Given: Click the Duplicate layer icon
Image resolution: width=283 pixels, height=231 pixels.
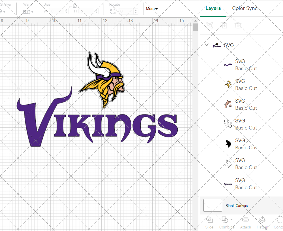Looking at the screenshot, I should pos(224,25).
